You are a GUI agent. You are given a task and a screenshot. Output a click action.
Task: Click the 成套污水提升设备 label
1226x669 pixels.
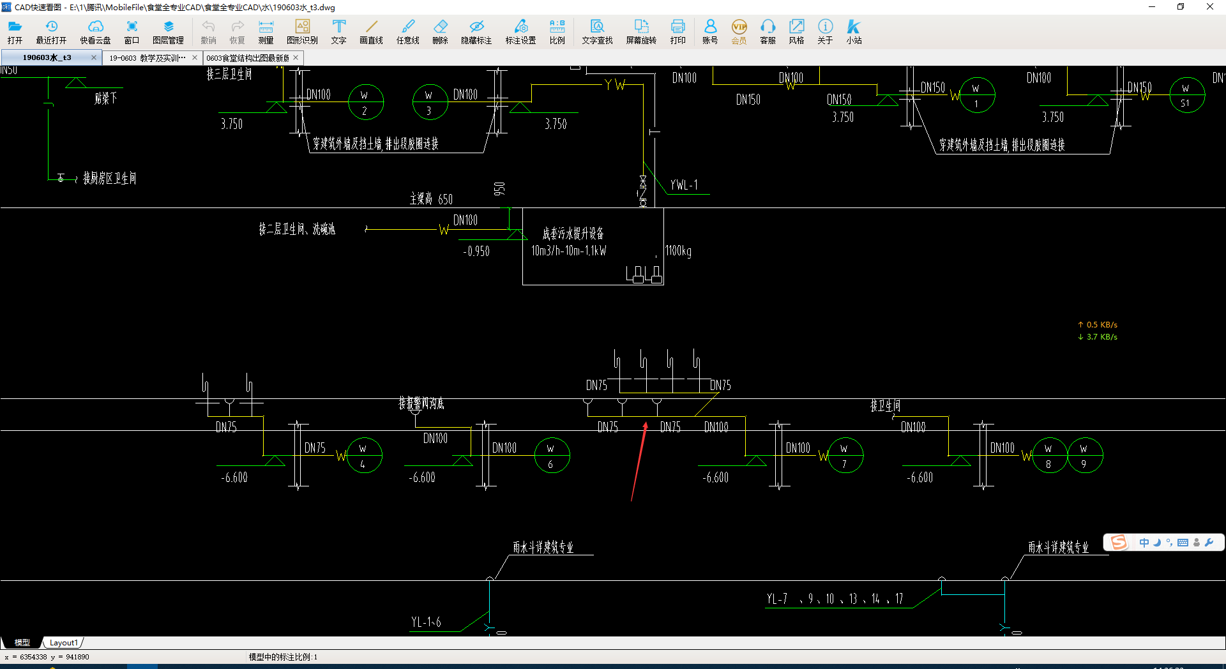573,234
